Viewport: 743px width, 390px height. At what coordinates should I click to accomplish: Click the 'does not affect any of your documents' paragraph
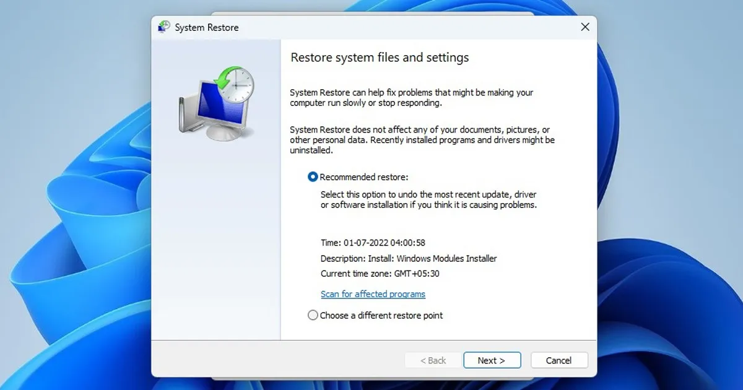tap(422, 140)
